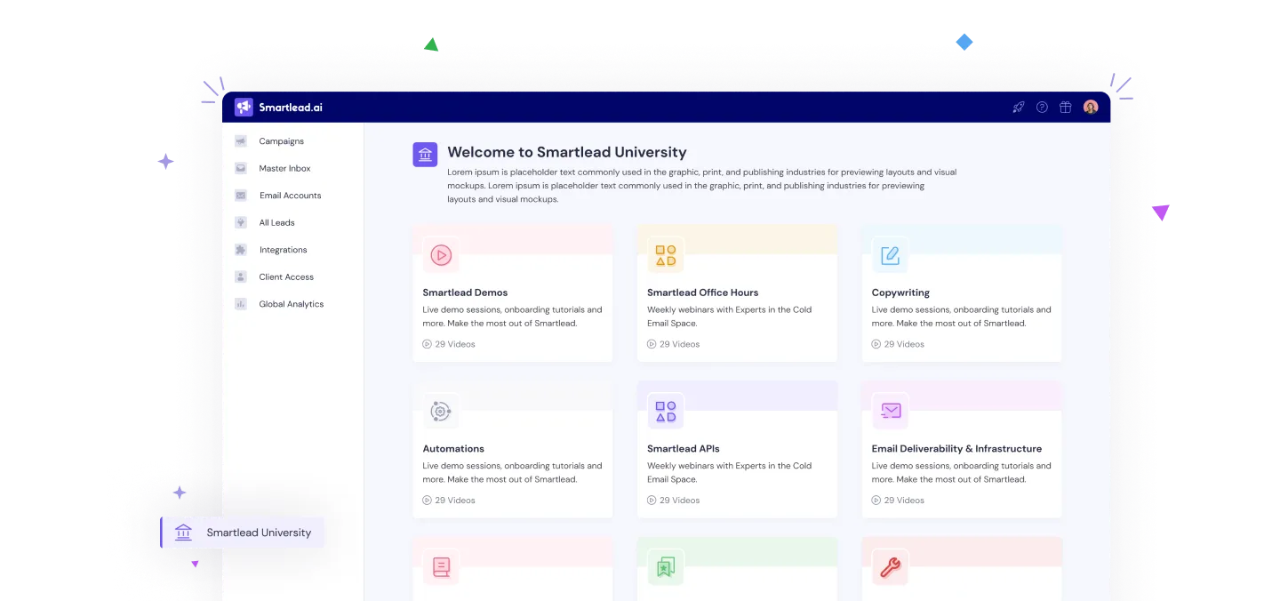Open the rocket icon in top bar
This screenshot has width=1280, height=601.
point(1019,107)
